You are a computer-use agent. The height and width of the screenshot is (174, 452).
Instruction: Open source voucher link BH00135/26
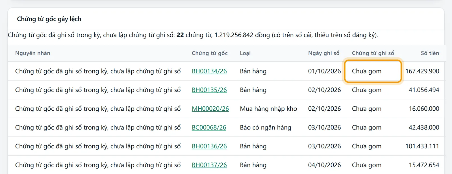[x=209, y=90]
